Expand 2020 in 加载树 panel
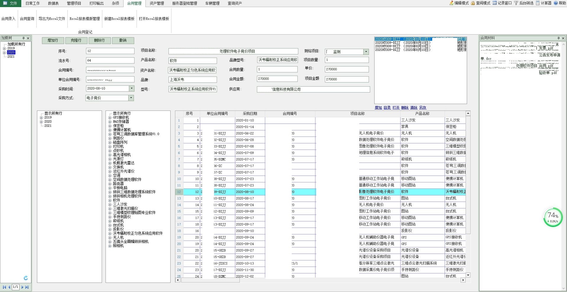Screen dimensions: 567x292 click(4, 52)
